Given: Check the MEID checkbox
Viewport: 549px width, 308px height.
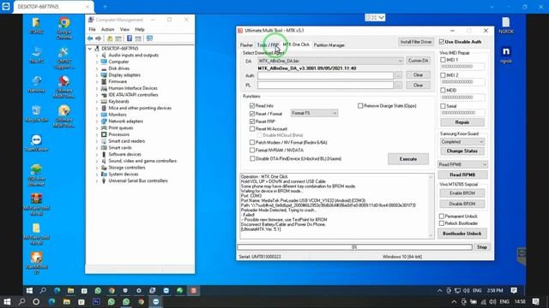Looking at the screenshot, I should coord(443,90).
